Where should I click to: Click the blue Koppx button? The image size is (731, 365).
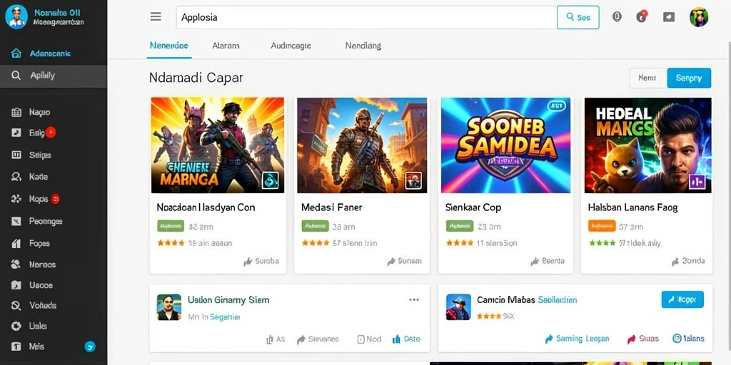(682, 299)
